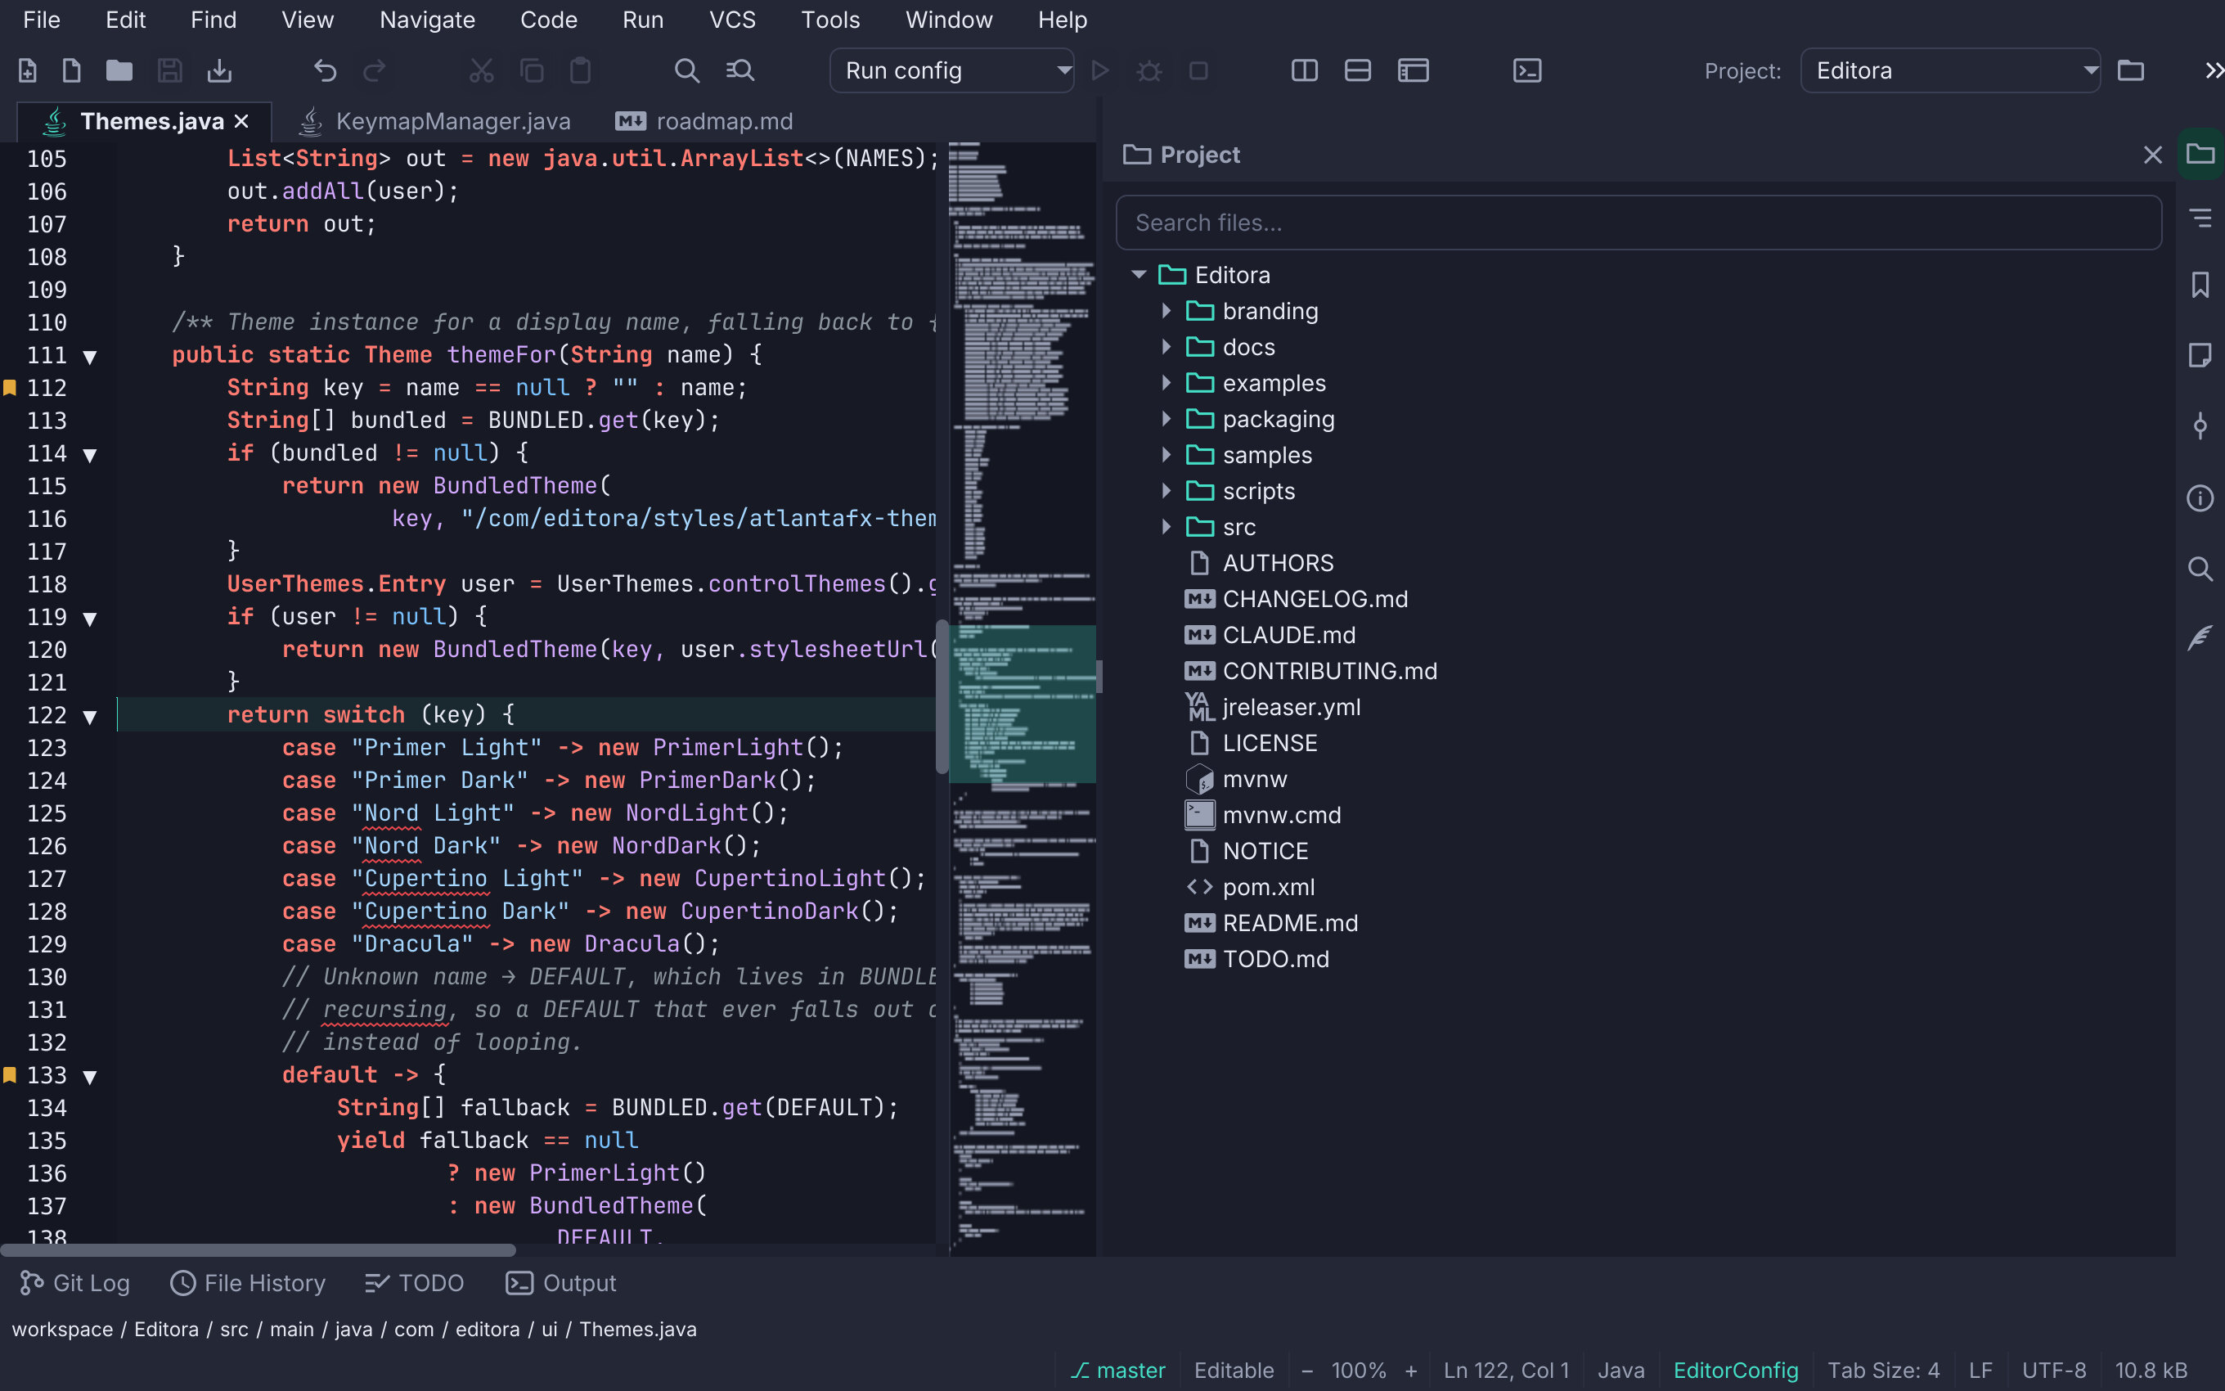The height and width of the screenshot is (1391, 2225).
Task: Open the feather sidebar icon
Action: click(2200, 637)
